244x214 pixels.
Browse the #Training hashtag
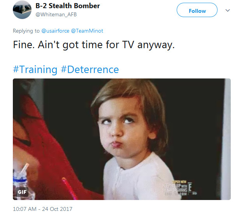(x=35, y=70)
